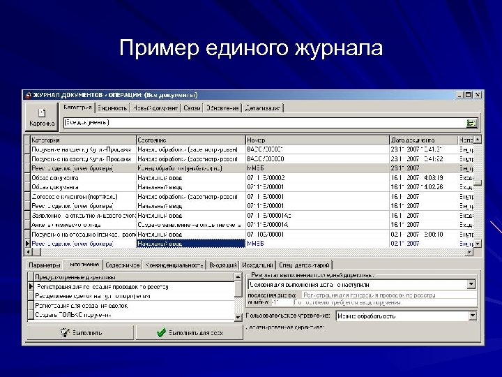
Task: Open the directive result conditions dropdown
Action: (471, 284)
